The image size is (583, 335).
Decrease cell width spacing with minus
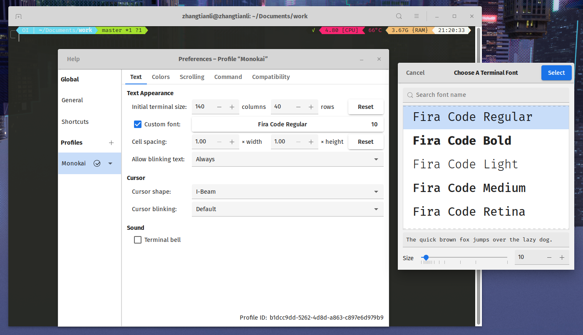pyautogui.click(x=219, y=142)
